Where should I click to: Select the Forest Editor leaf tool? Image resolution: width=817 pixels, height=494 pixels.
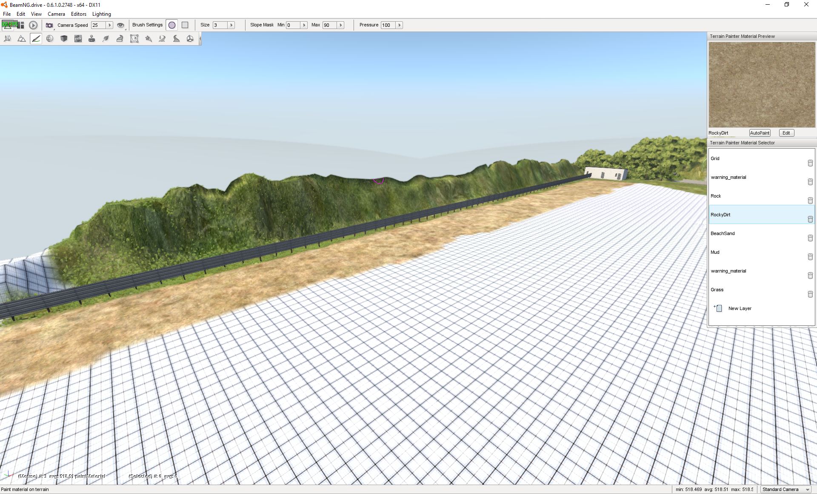[x=106, y=39]
